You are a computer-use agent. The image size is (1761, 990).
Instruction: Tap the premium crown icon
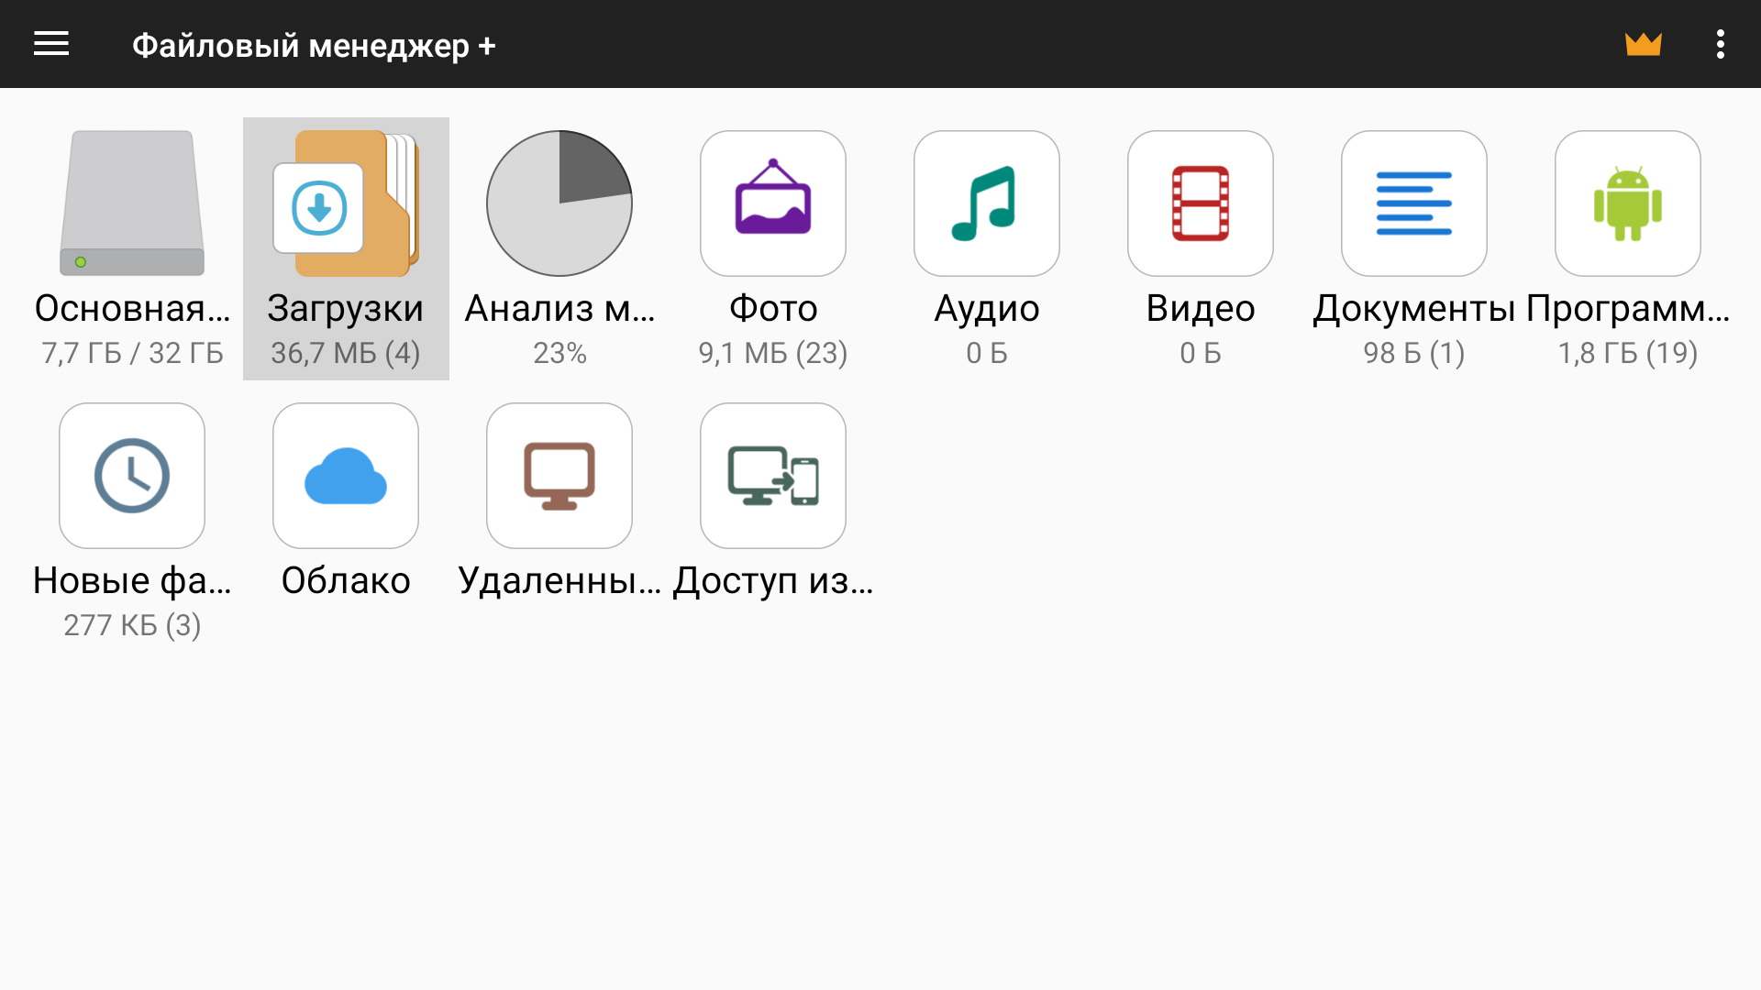coord(1643,44)
